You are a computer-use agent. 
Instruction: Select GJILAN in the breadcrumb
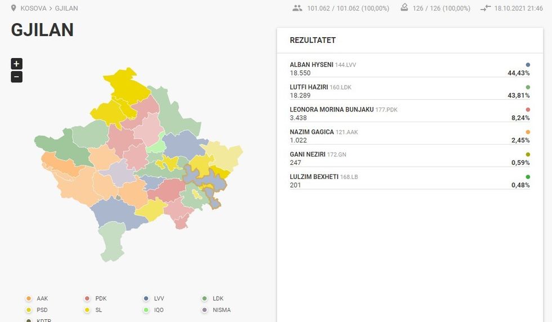66,8
